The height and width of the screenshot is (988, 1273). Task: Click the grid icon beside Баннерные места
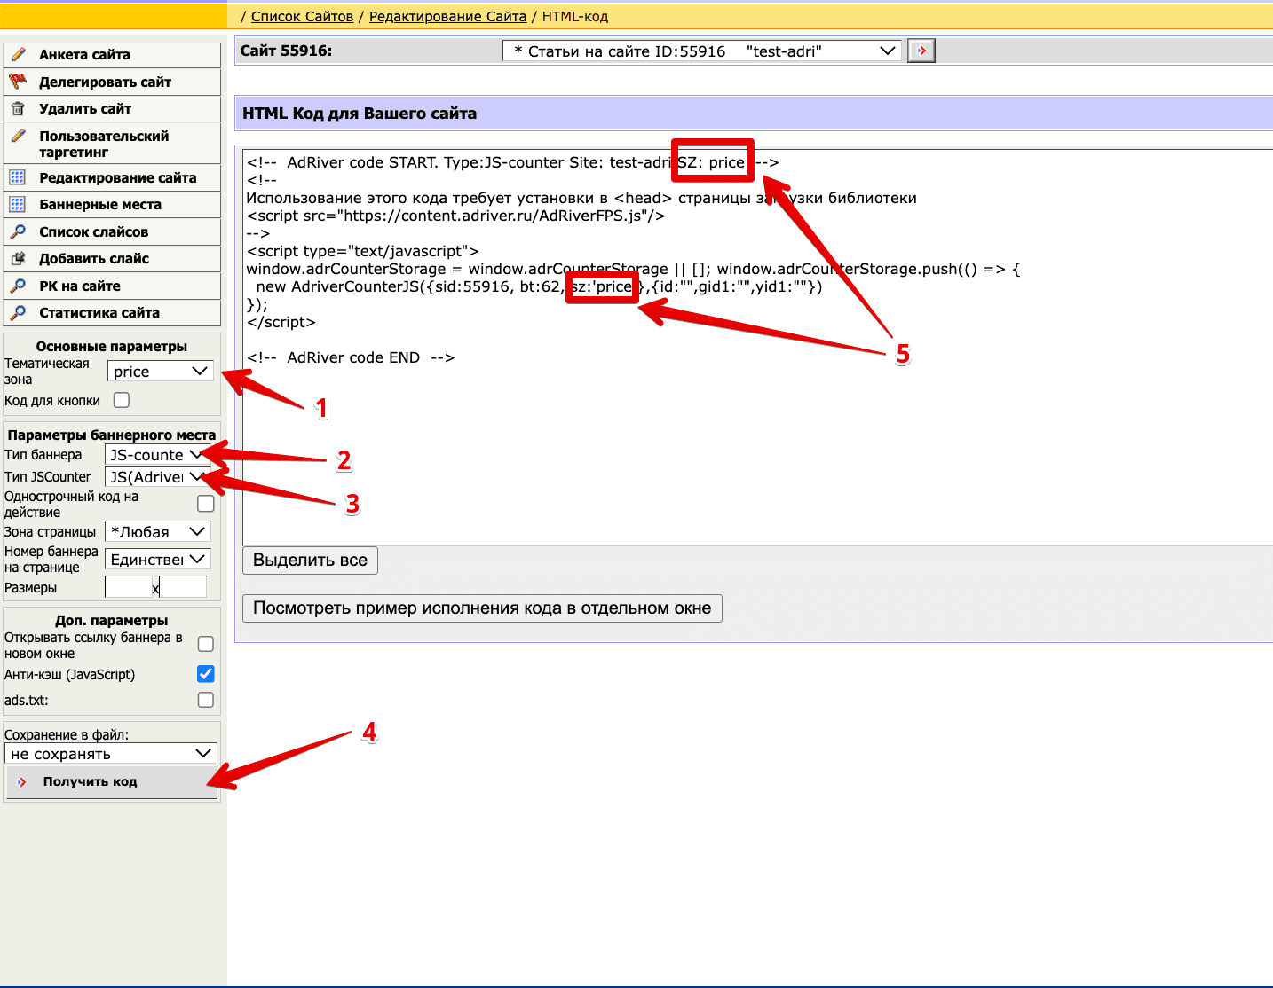coord(18,204)
